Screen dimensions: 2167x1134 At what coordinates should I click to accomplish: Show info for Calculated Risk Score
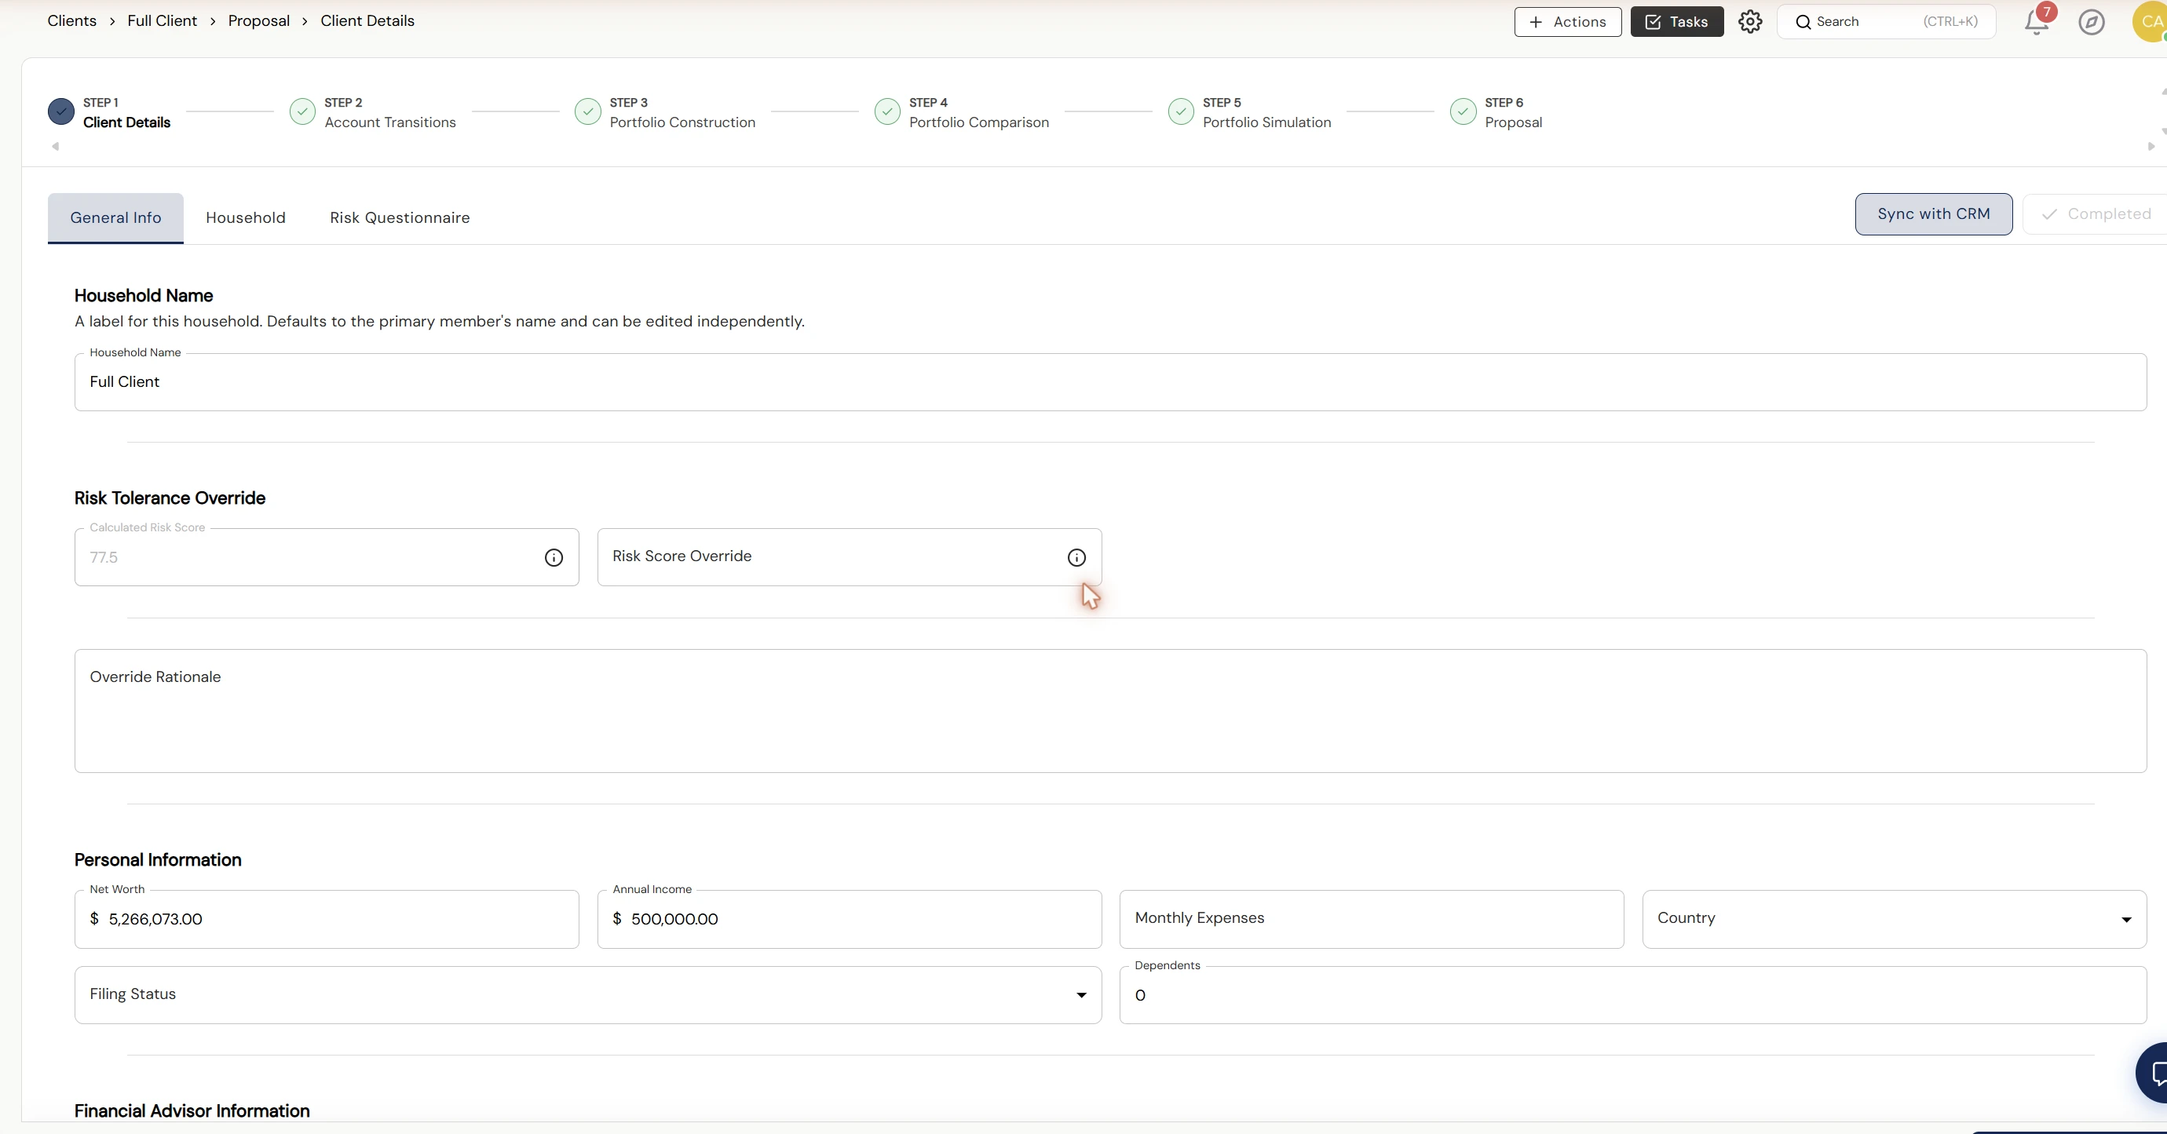click(x=554, y=557)
